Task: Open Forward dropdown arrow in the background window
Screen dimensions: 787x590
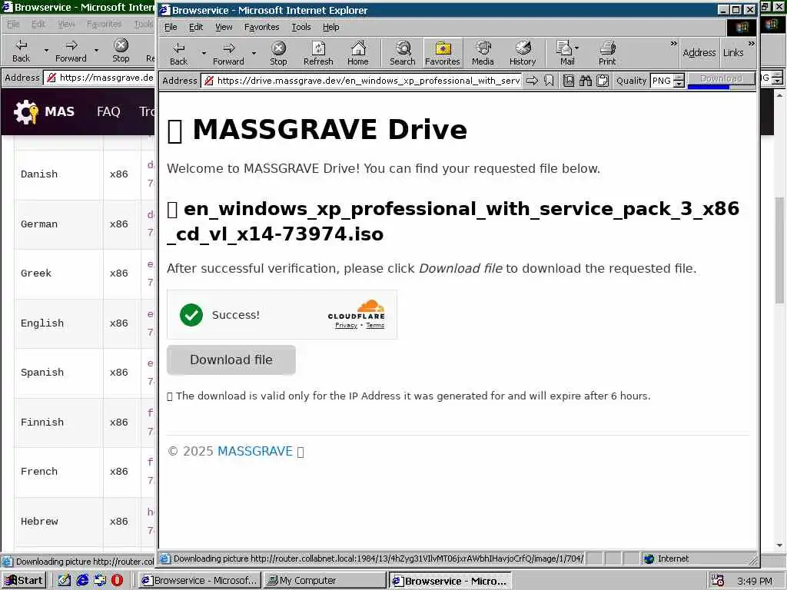Action: pos(96,50)
